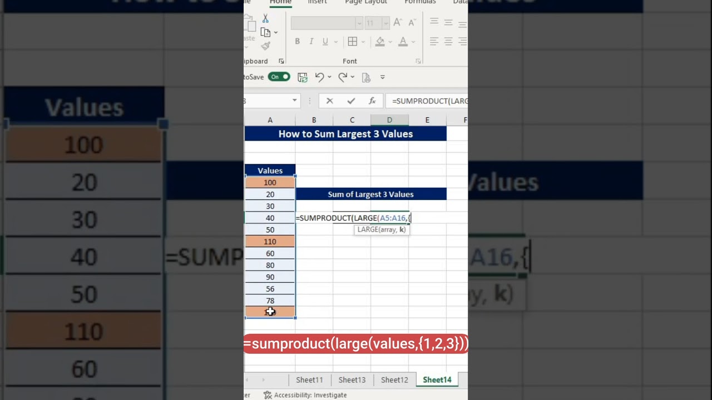Click the 'Values' header cell
712x400 pixels.
270,171
